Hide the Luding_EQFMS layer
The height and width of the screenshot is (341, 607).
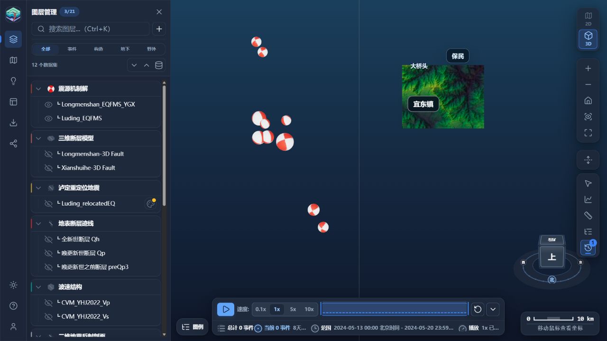(48, 118)
